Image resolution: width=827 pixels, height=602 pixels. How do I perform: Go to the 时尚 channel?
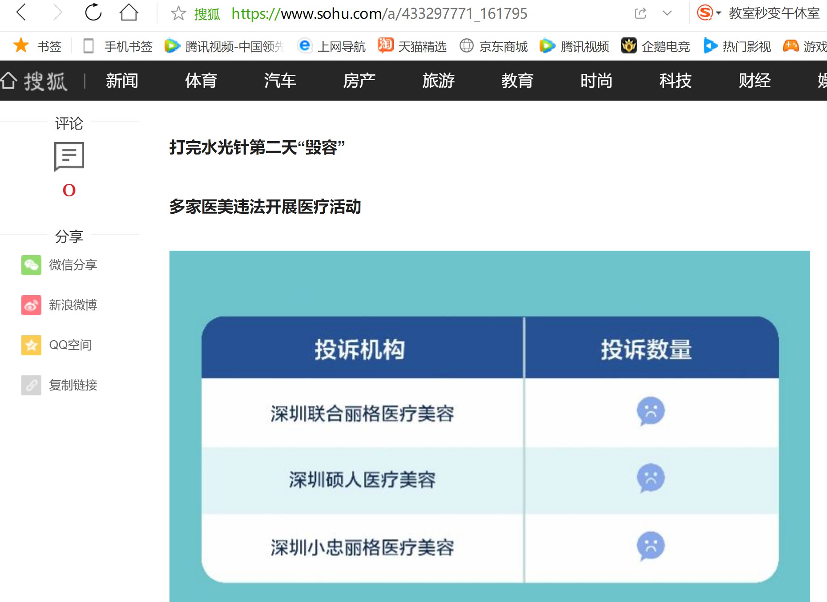597,81
